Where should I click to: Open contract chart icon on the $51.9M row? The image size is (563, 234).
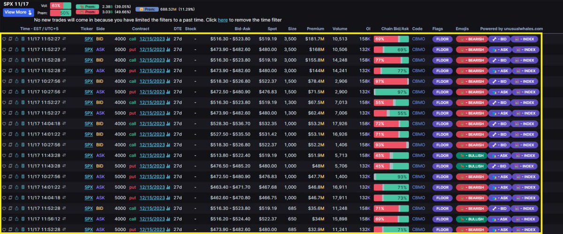[x=168, y=155]
